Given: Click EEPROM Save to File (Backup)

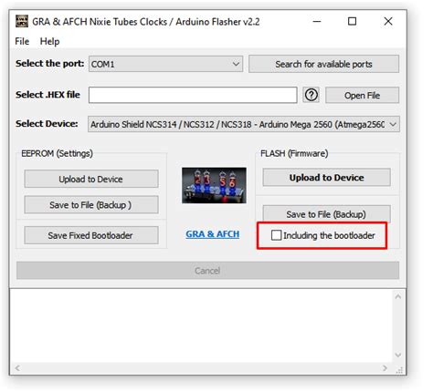Looking at the screenshot, I should click(x=91, y=205).
